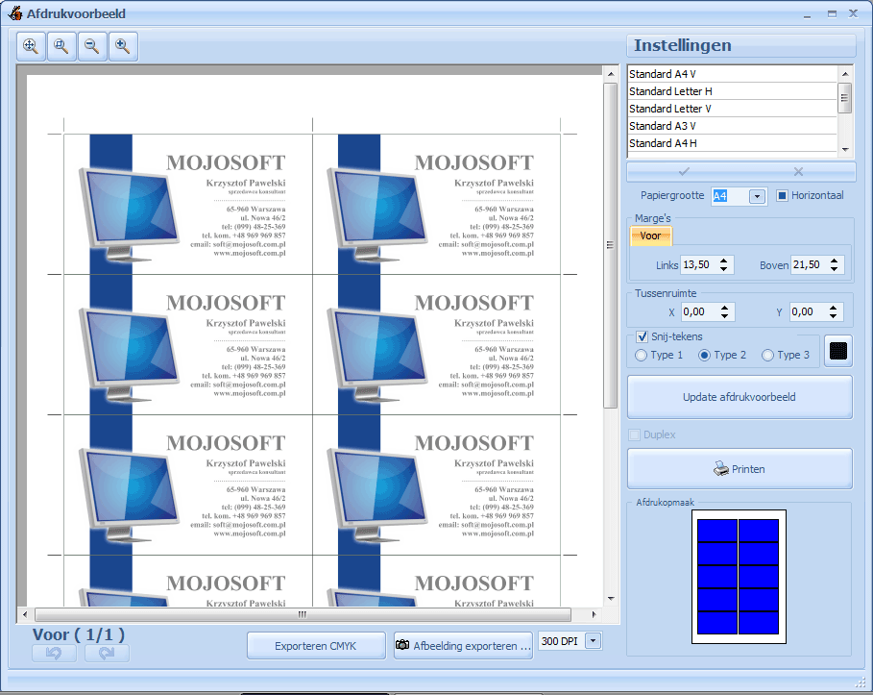
Task: Choose the Standard A4 V preset
Action: [x=732, y=74]
